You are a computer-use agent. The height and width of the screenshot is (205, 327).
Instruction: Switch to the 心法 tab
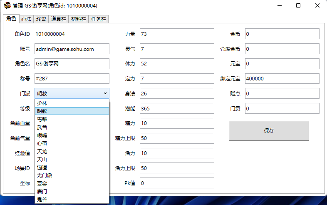coord(26,19)
